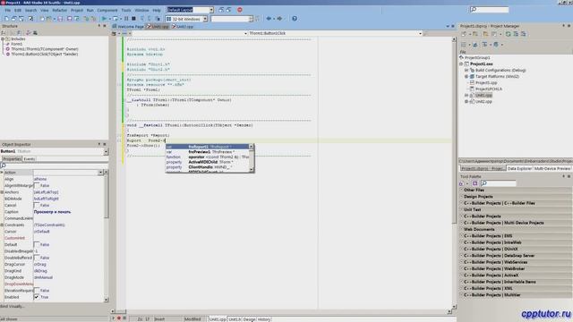Click the red stop icon beside layout box

coord(240,10)
